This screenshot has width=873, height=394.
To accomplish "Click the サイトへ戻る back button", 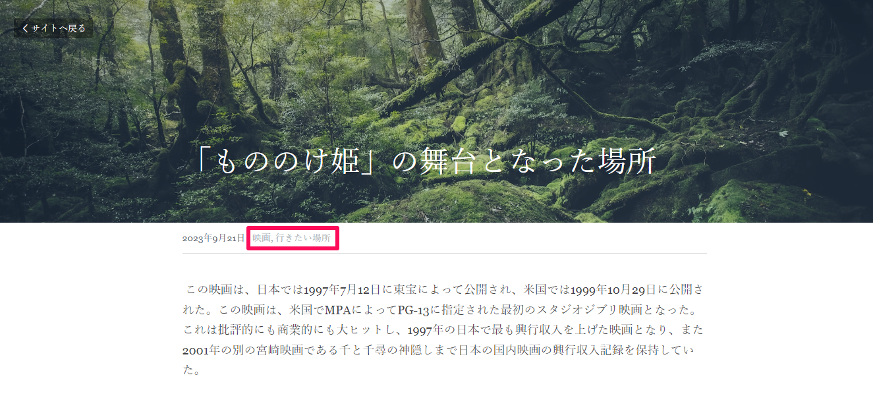I will pyautogui.click(x=53, y=28).
